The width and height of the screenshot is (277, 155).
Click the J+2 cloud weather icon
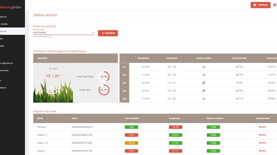pyautogui.click(x=204, y=75)
